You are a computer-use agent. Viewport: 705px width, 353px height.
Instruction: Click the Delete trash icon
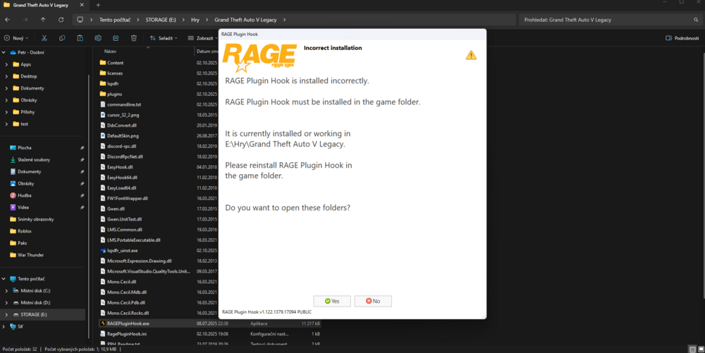tap(133, 38)
